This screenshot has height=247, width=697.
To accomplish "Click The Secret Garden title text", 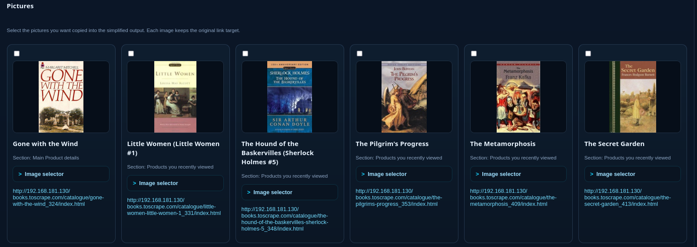I will [614, 144].
